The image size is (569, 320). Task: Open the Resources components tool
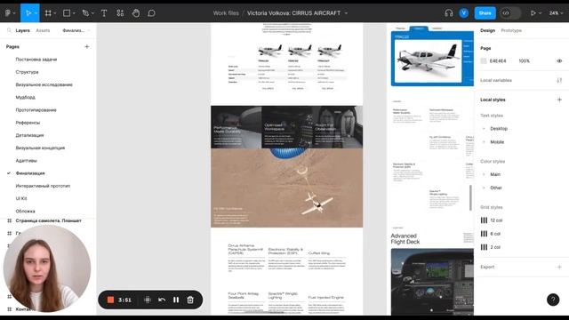120,13
